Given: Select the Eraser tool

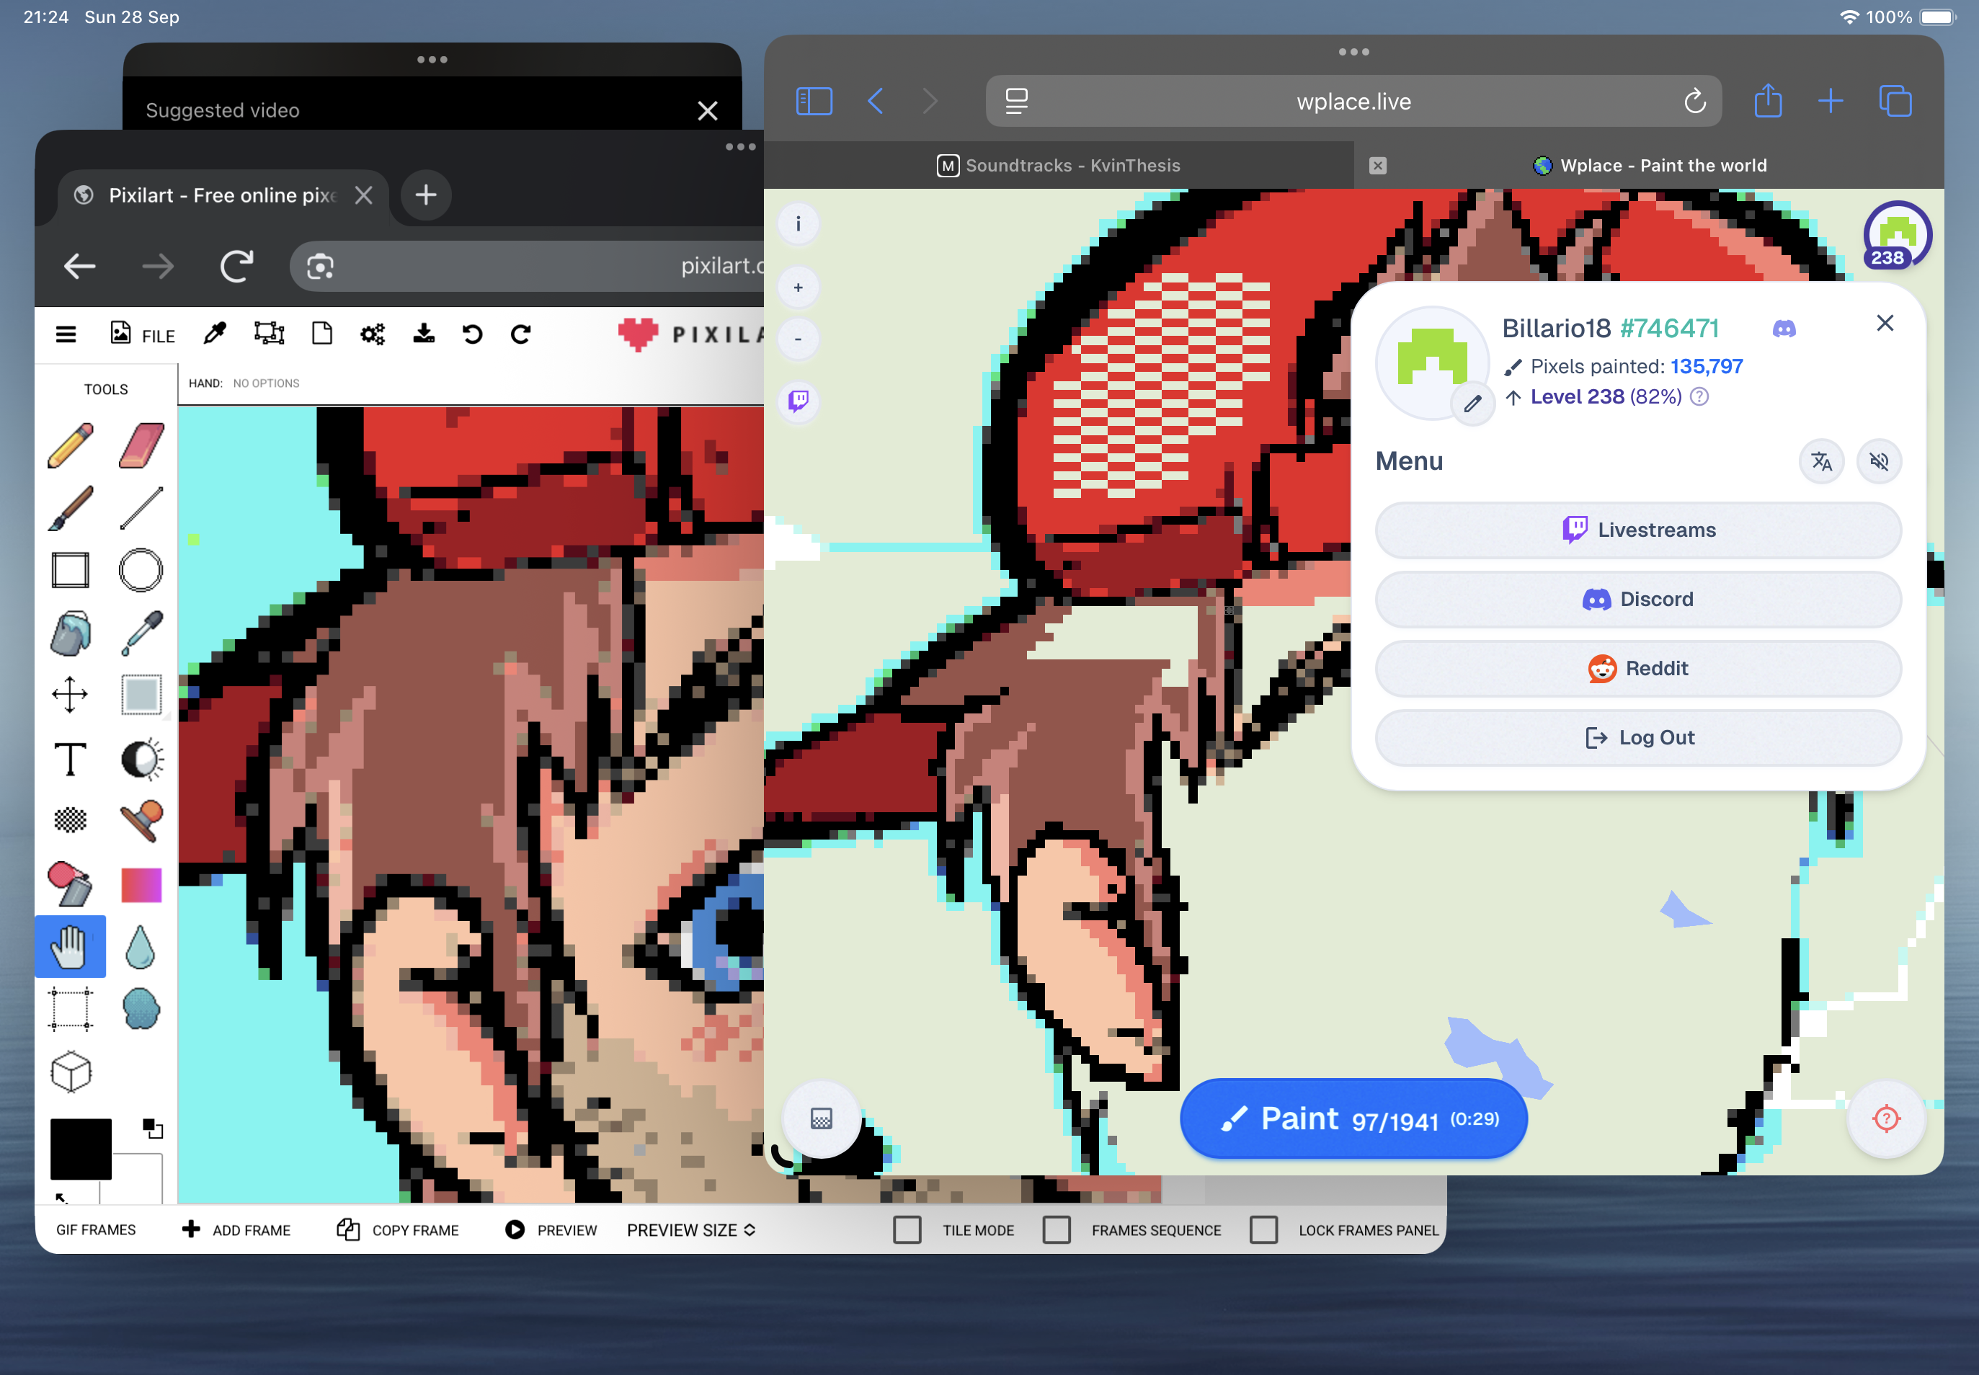Looking at the screenshot, I should click(x=141, y=445).
